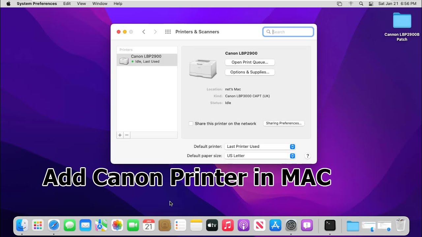Open Feedback Assistant from the Dock
Screen dimensions: 422x237
click(307, 225)
